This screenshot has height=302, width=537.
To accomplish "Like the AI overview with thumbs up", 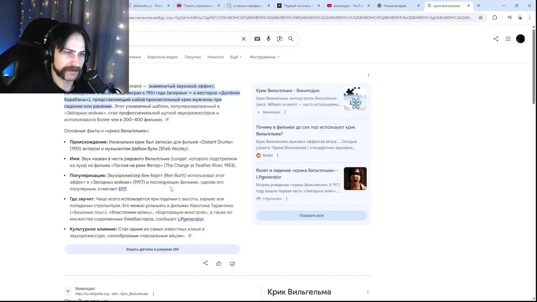I will click(219, 263).
